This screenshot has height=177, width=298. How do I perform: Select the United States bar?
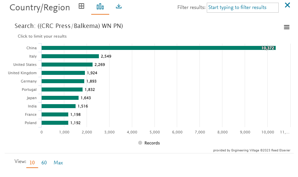67,65
